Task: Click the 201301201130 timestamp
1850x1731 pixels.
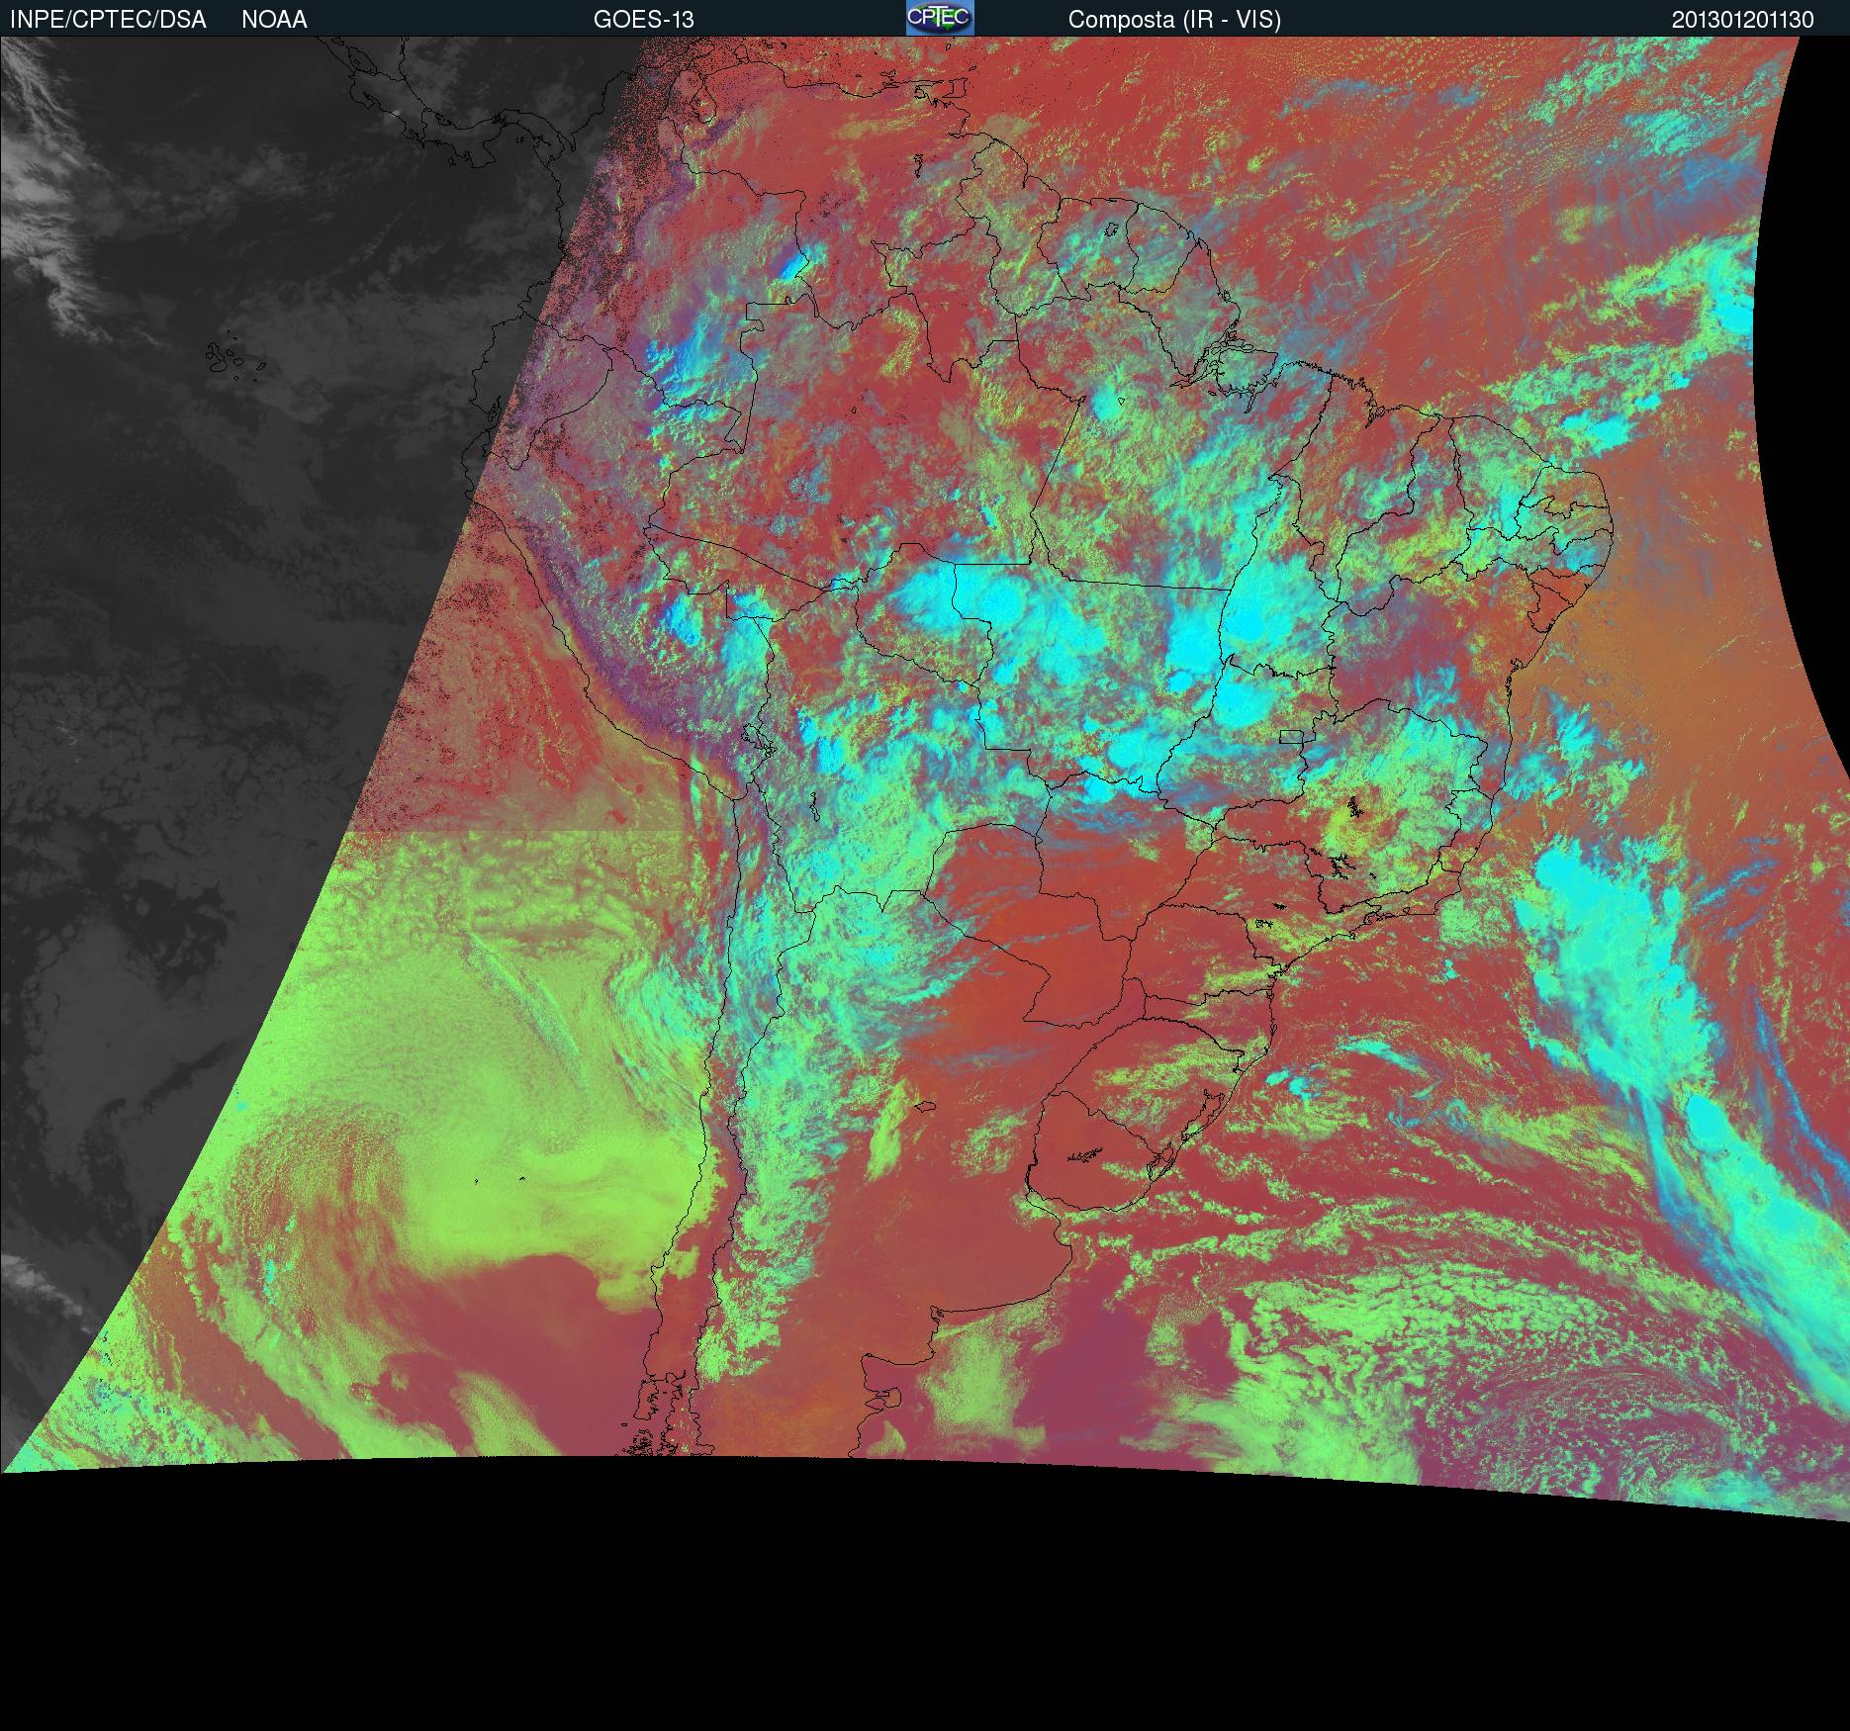Action: click(1743, 20)
